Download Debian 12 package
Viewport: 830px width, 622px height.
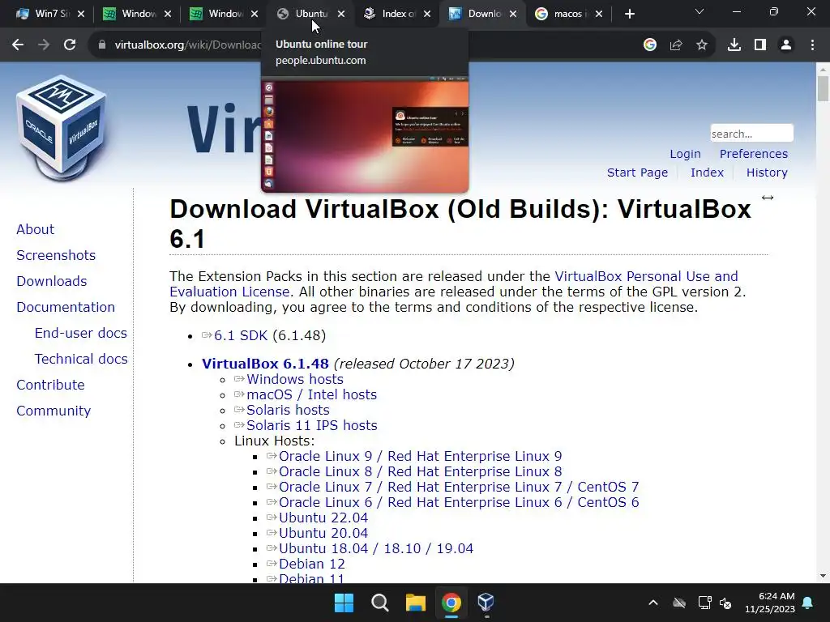(x=311, y=564)
